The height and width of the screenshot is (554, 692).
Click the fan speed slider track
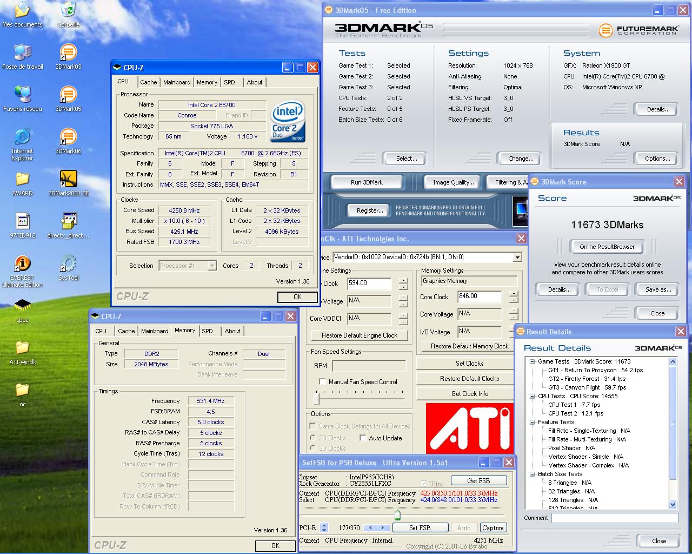(361, 399)
